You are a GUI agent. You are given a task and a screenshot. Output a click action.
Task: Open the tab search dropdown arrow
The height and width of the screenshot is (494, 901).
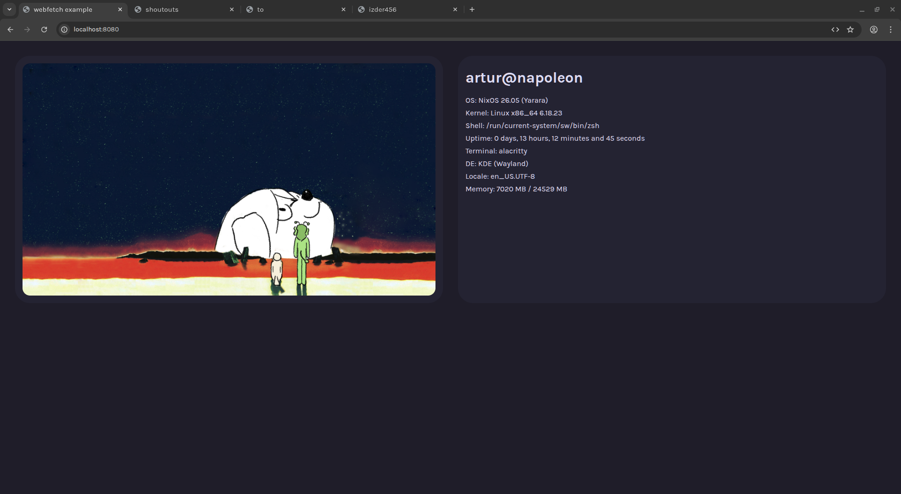point(9,9)
